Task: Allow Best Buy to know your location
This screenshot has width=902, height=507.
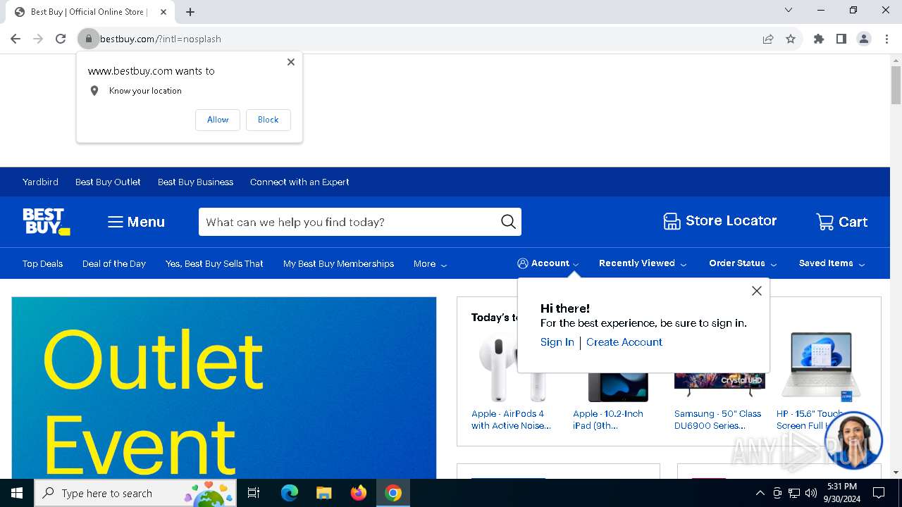Action: click(218, 120)
